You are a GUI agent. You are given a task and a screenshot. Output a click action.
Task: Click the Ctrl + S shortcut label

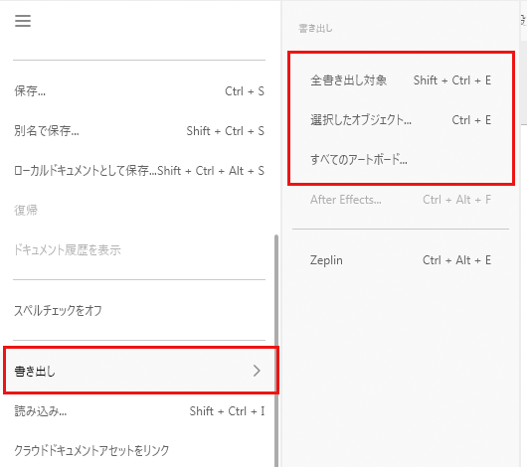[245, 91]
